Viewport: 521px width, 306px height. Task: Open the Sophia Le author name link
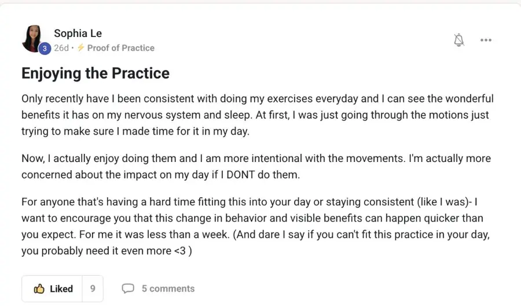click(78, 33)
